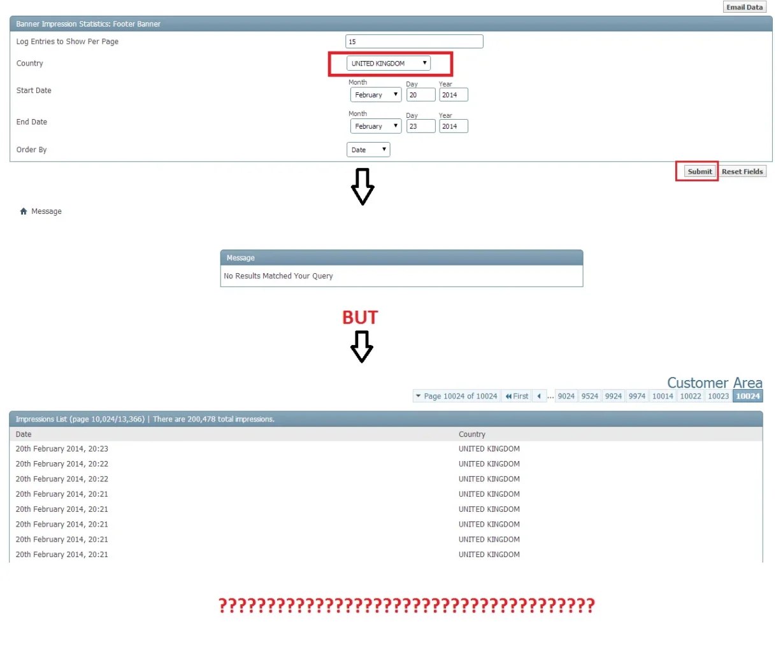This screenshot has height=652, width=783.
Task: Click the previous page arrow icon
Action: [539, 396]
